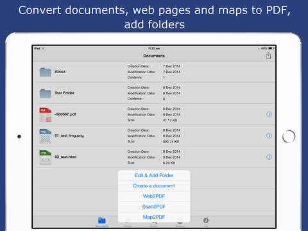Choose Edit & Add Folder from popup
Image resolution: width=308 pixels, height=231 pixels.
[x=154, y=175]
